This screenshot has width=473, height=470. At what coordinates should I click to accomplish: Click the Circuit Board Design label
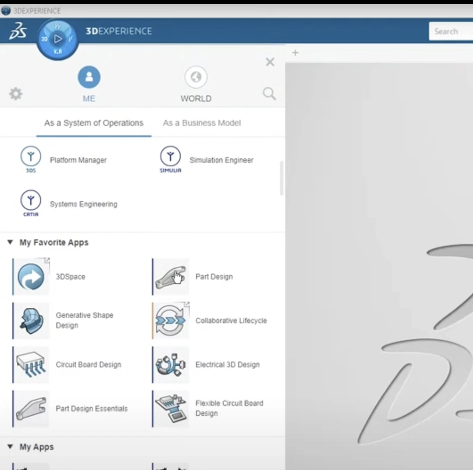[88, 364]
